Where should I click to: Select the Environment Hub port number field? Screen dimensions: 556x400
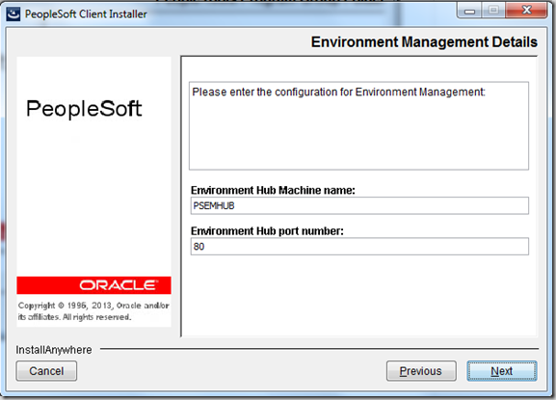coord(359,247)
